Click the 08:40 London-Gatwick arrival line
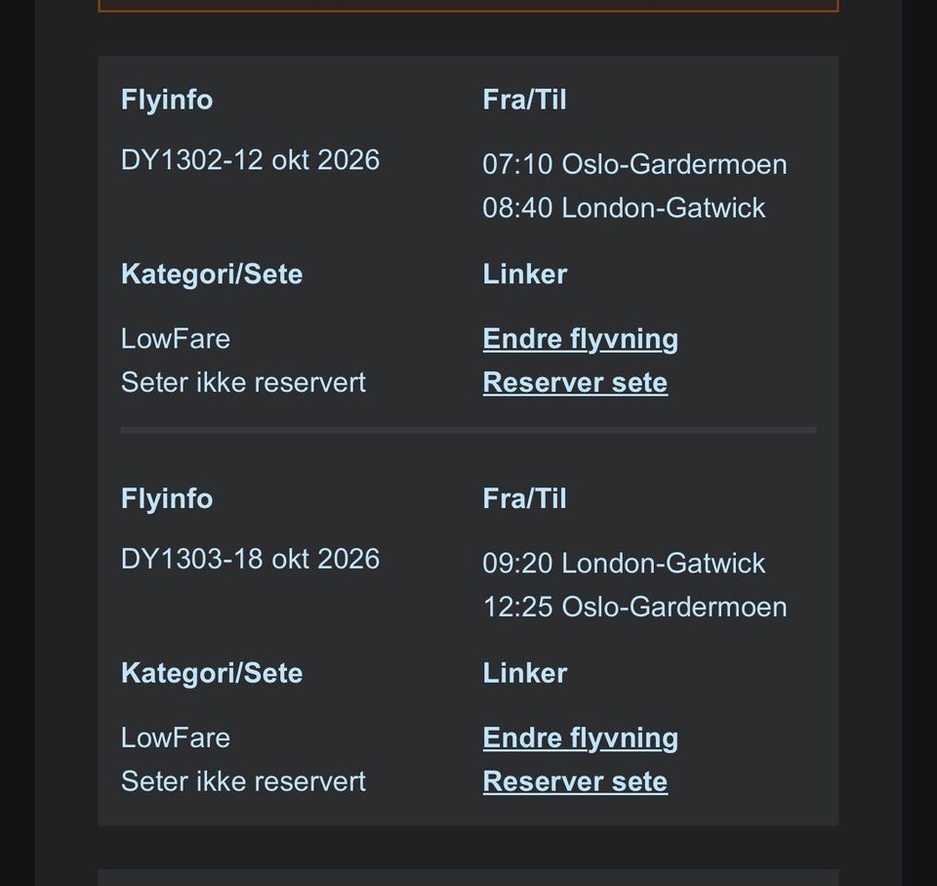This screenshot has height=886, width=937. click(624, 208)
